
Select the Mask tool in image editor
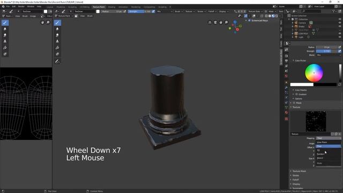(5, 54)
